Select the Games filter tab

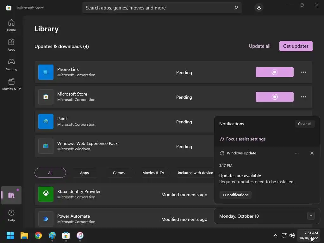pyautogui.click(x=119, y=173)
